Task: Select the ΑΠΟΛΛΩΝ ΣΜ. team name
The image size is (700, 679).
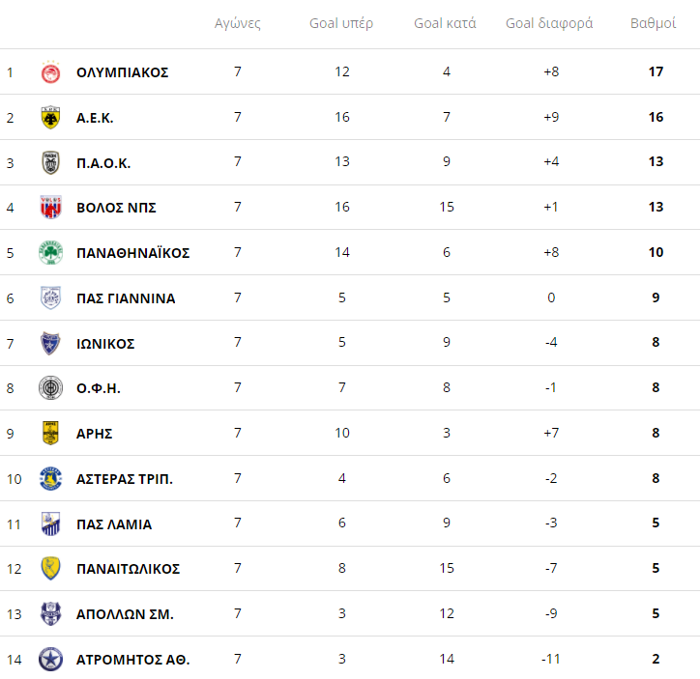Action: 125,614
